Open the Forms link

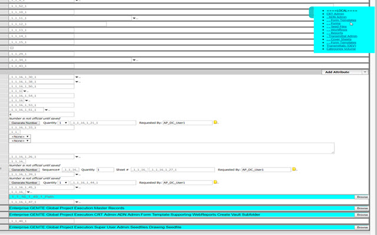[x=333, y=23]
